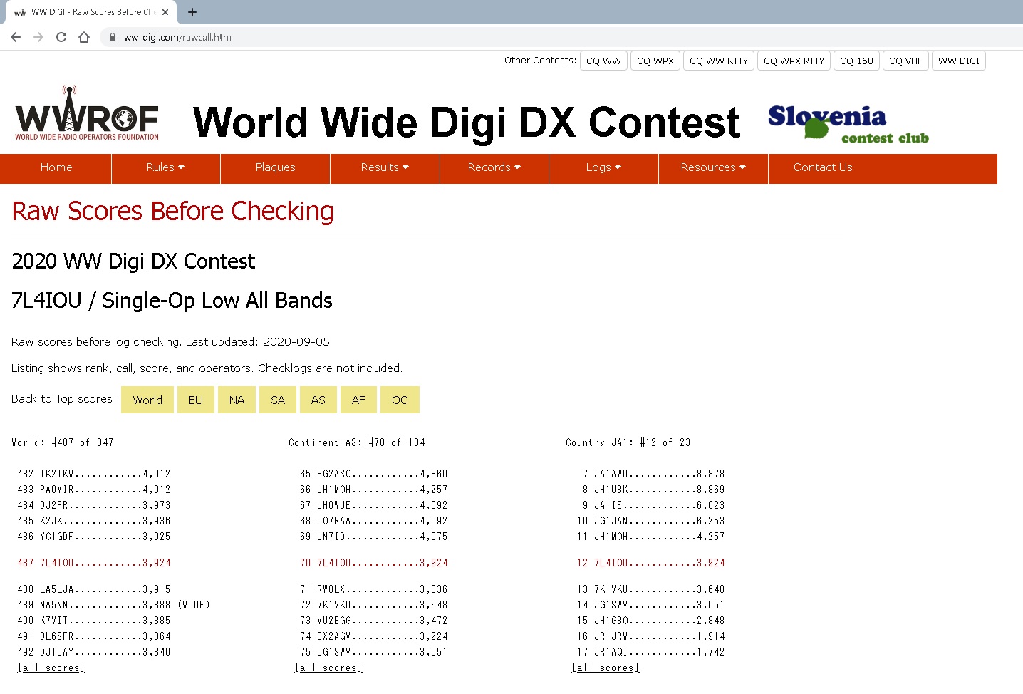
Task: Open the CQ WPX RTTY contest link
Action: coord(794,61)
